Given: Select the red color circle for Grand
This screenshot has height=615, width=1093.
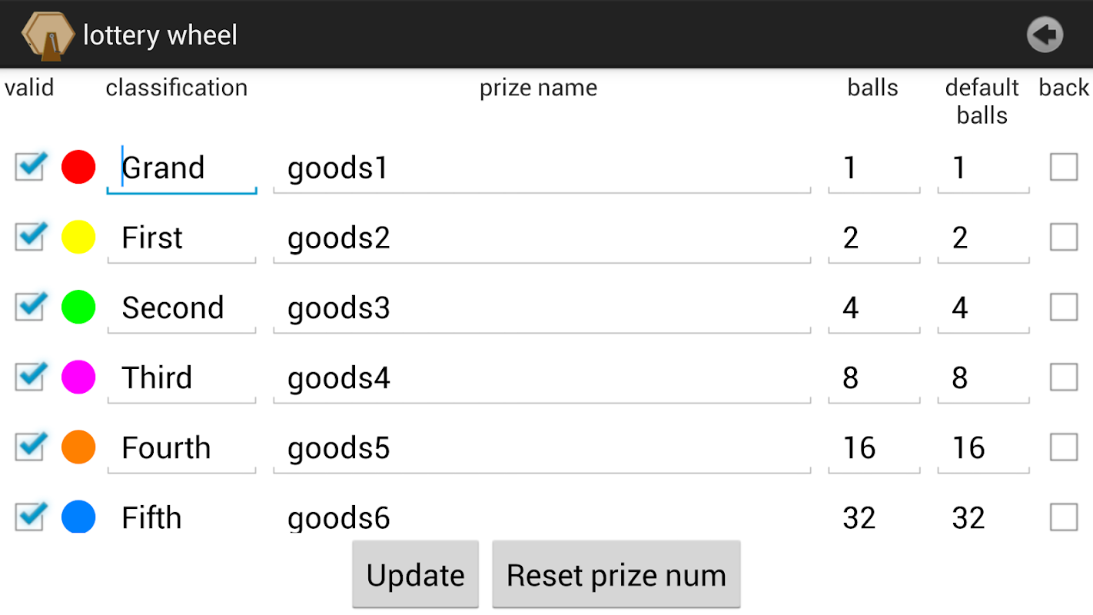Looking at the screenshot, I should (78, 167).
